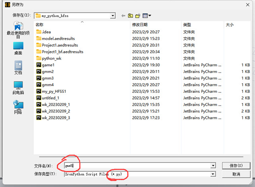255x187 pixels.
Task: Select the untitled_1 file icon
Action: [39, 98]
